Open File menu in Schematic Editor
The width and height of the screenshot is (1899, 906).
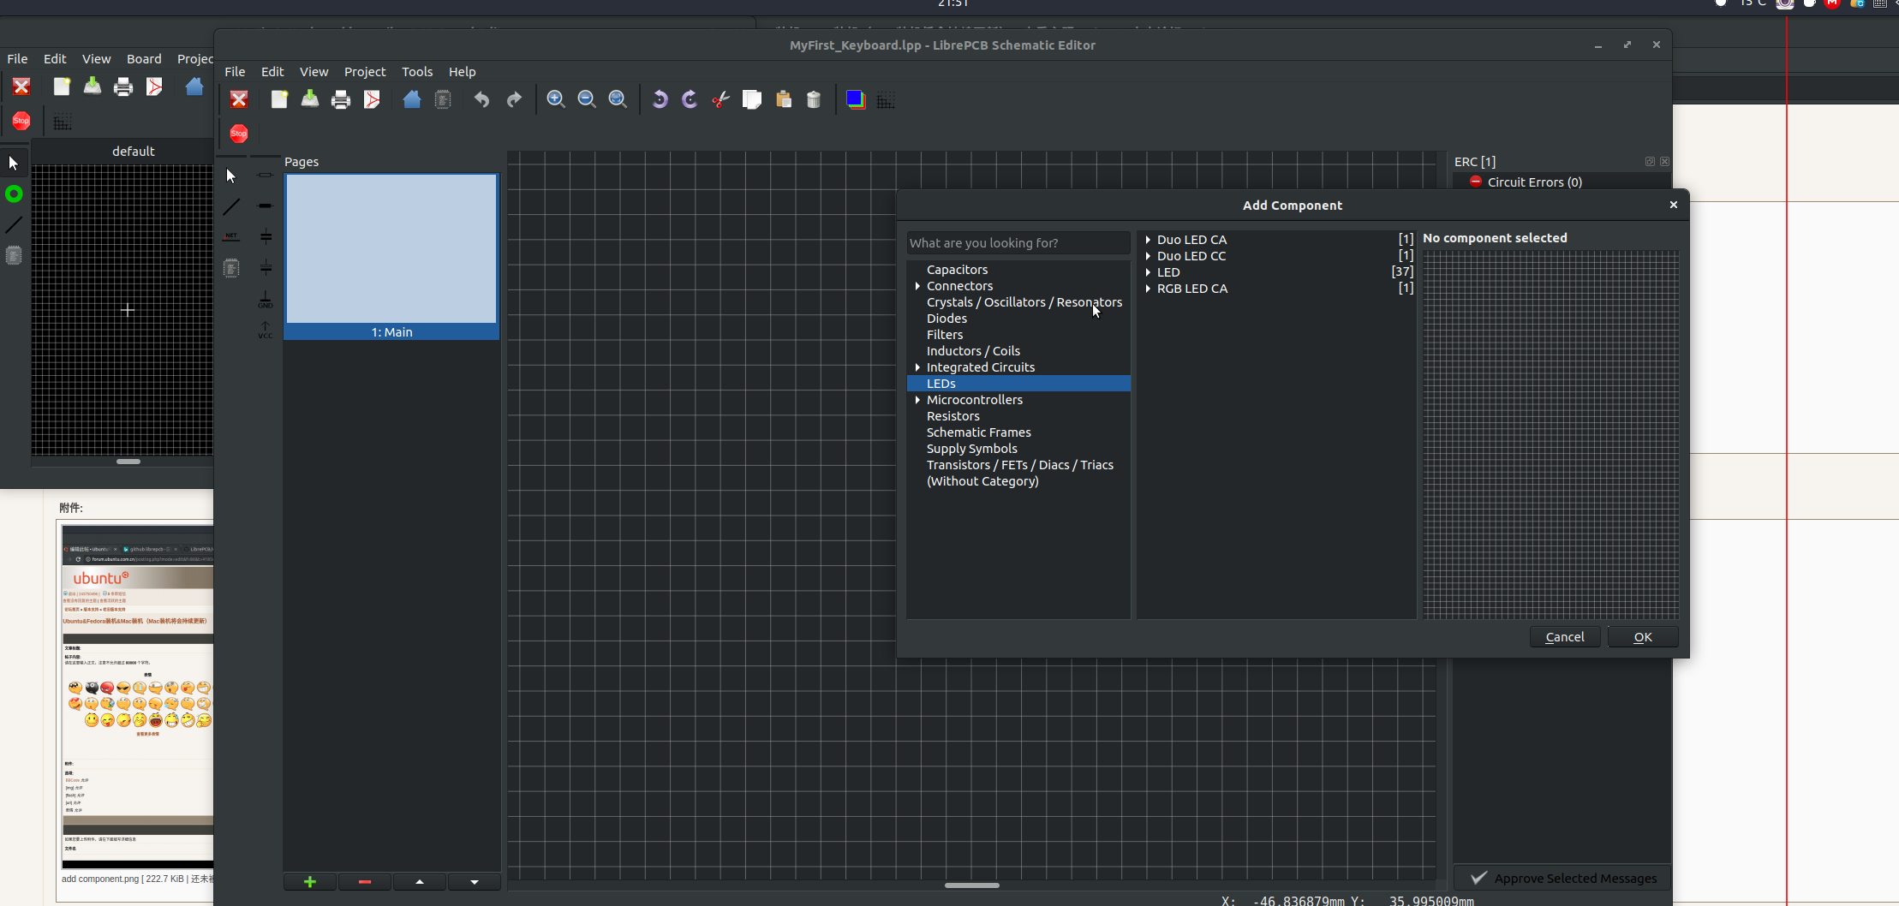point(235,72)
